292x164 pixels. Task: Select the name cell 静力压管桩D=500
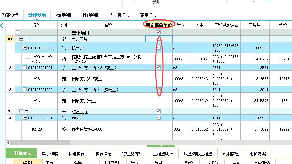click(x=108, y=129)
